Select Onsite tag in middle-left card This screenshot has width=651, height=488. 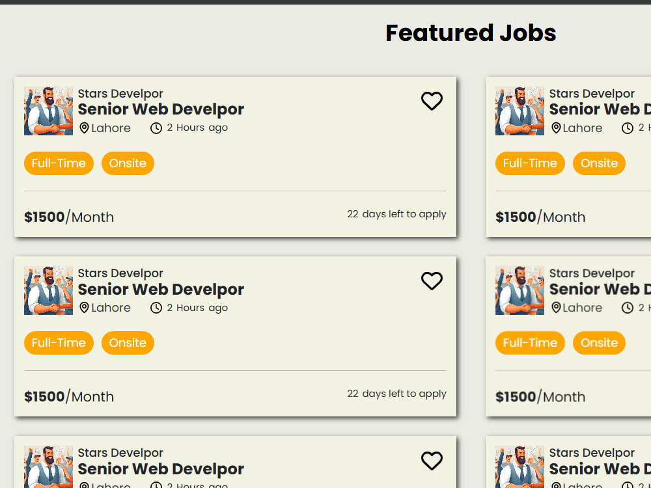(128, 343)
